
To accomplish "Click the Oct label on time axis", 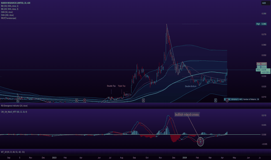I will 147,158.
